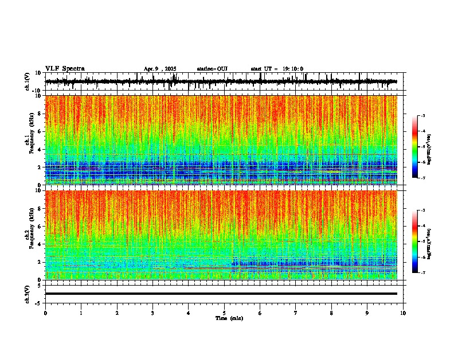Image resolution: width=454 pixels, height=351 pixels.
Task: Click the "station=OUJ" header label
Action: (x=212, y=69)
